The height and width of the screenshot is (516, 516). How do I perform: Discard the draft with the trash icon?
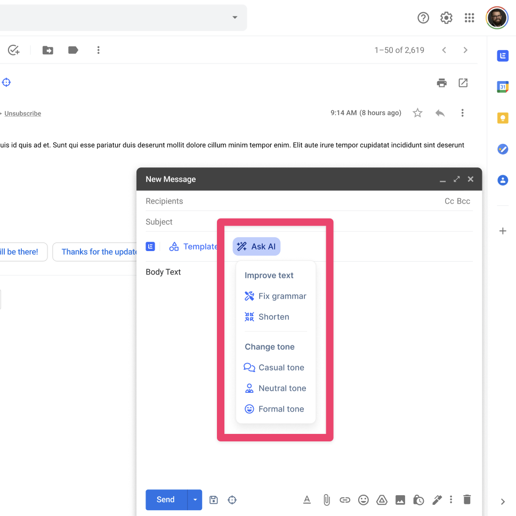coord(467,500)
